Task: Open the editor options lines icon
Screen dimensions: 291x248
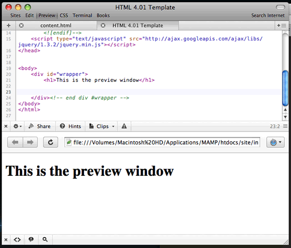Action: tap(285, 126)
